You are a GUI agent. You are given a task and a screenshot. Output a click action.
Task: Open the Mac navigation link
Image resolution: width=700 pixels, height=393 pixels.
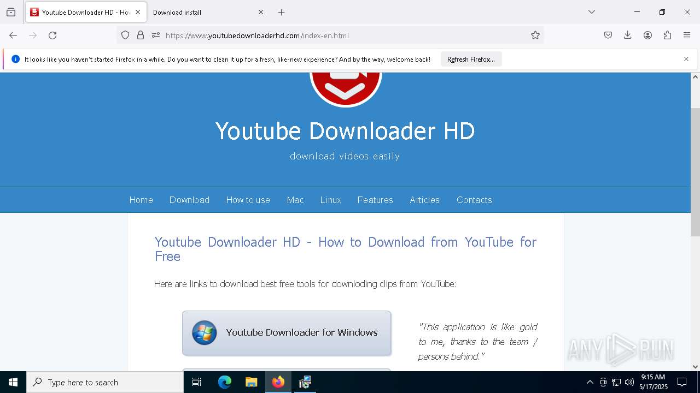(x=295, y=200)
